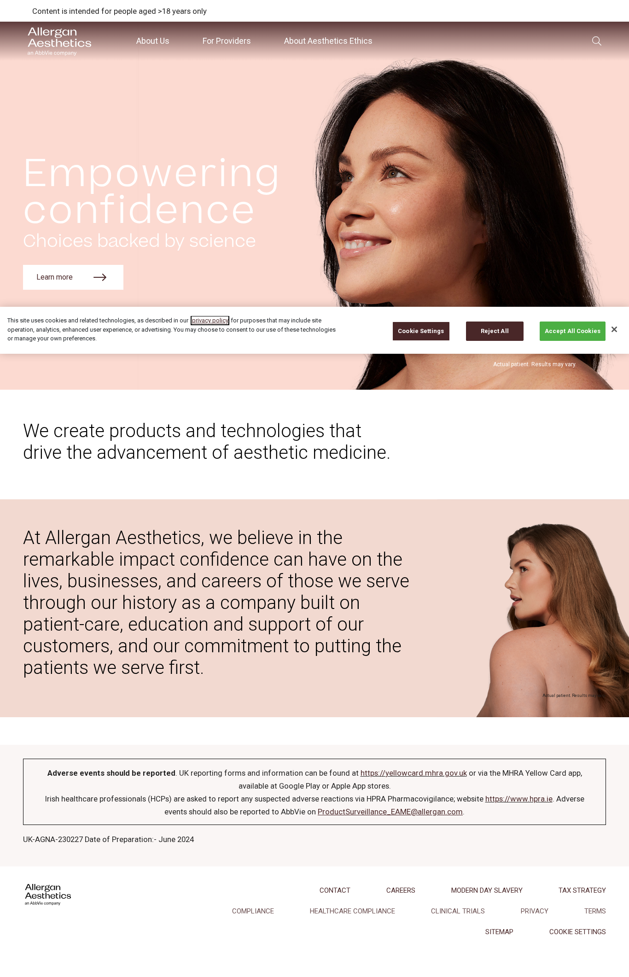Visit the www.hpra.ie link
The height and width of the screenshot is (977, 629).
519,799
